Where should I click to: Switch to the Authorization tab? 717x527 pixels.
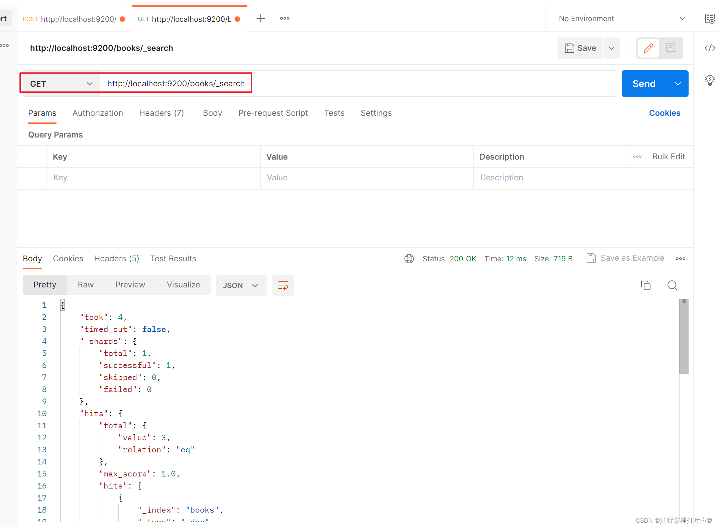pos(98,113)
